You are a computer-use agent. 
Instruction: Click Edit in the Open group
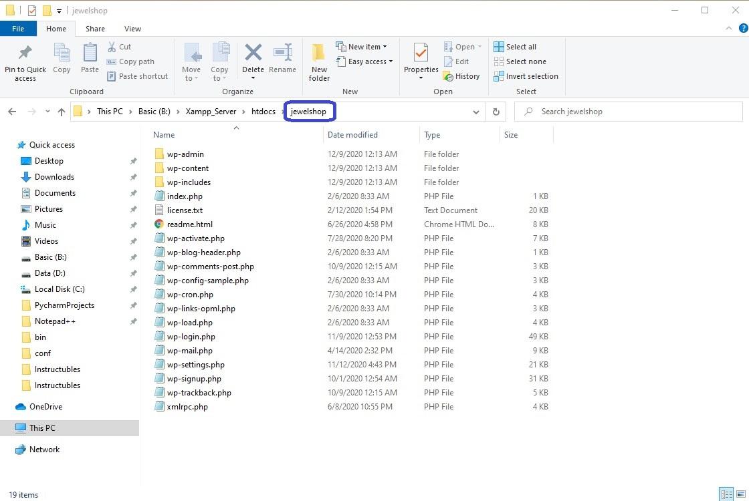[457, 61]
